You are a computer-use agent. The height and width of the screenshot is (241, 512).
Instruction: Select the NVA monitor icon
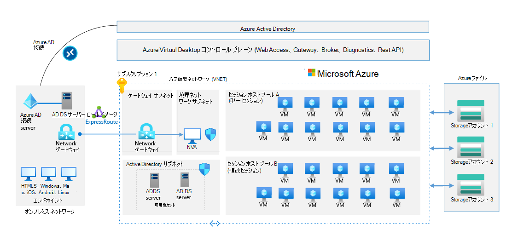(x=192, y=136)
